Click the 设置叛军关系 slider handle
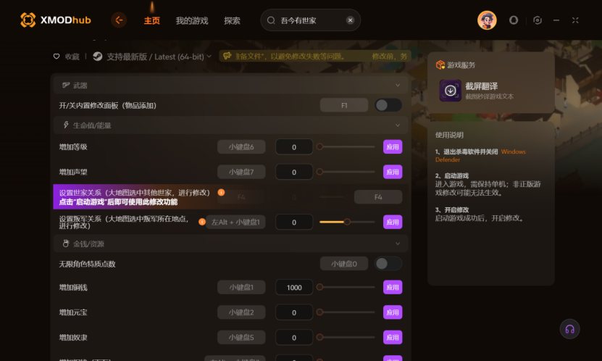Screen dimensions: 602x361 pyautogui.click(x=347, y=222)
